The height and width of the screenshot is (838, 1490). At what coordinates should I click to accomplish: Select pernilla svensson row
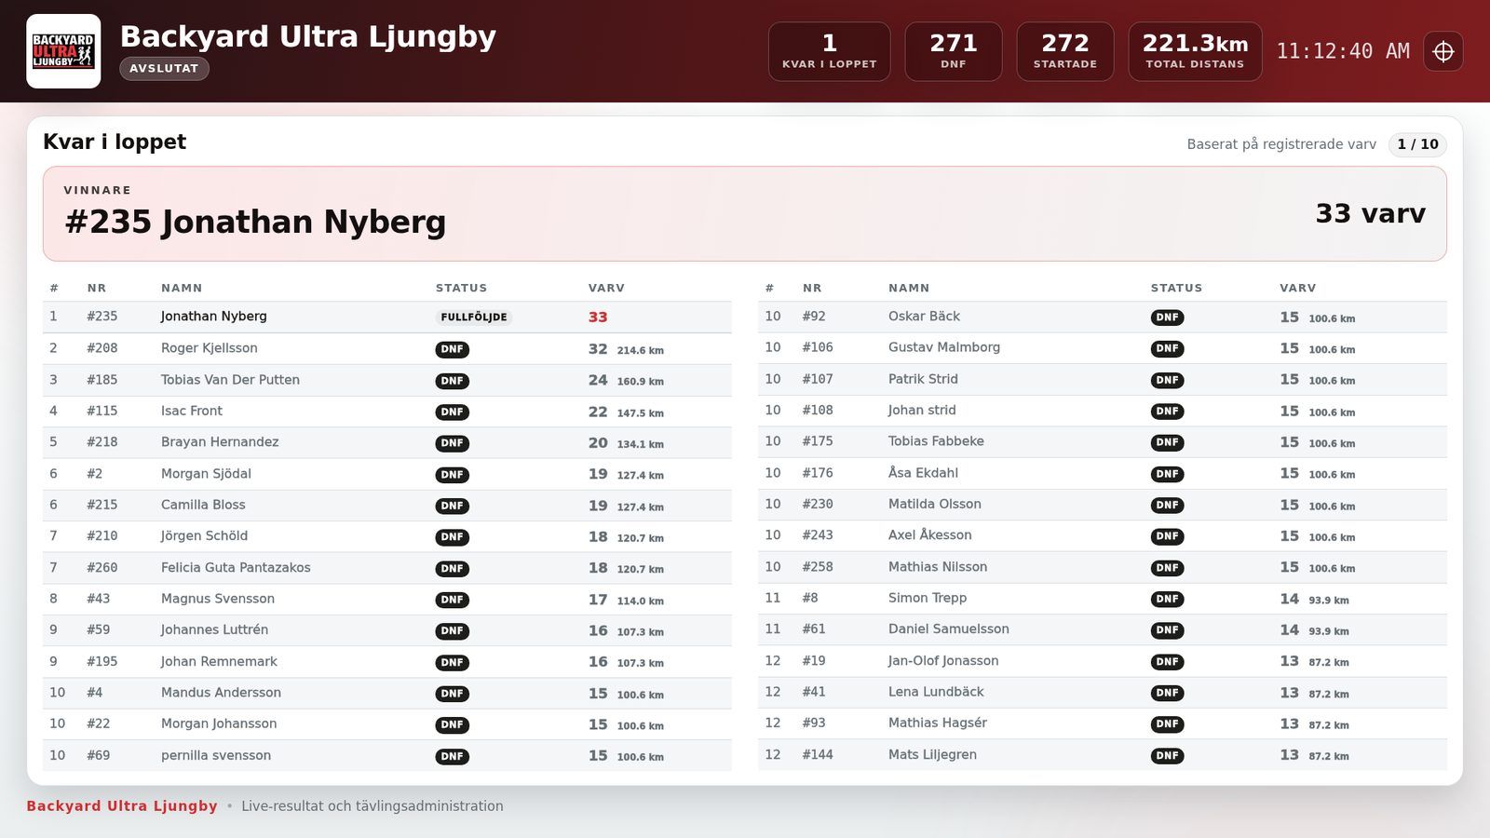[387, 756]
